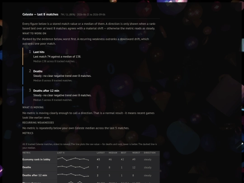The height and width of the screenshot is (183, 244).
Task: Click 'Median 5 across 8 tracked matches.' note
Action: (52, 100)
